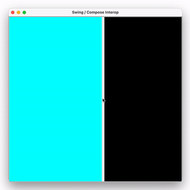Click the green traffic-light button
The height and width of the screenshot is (190, 190).
pyautogui.click(x=24, y=13)
